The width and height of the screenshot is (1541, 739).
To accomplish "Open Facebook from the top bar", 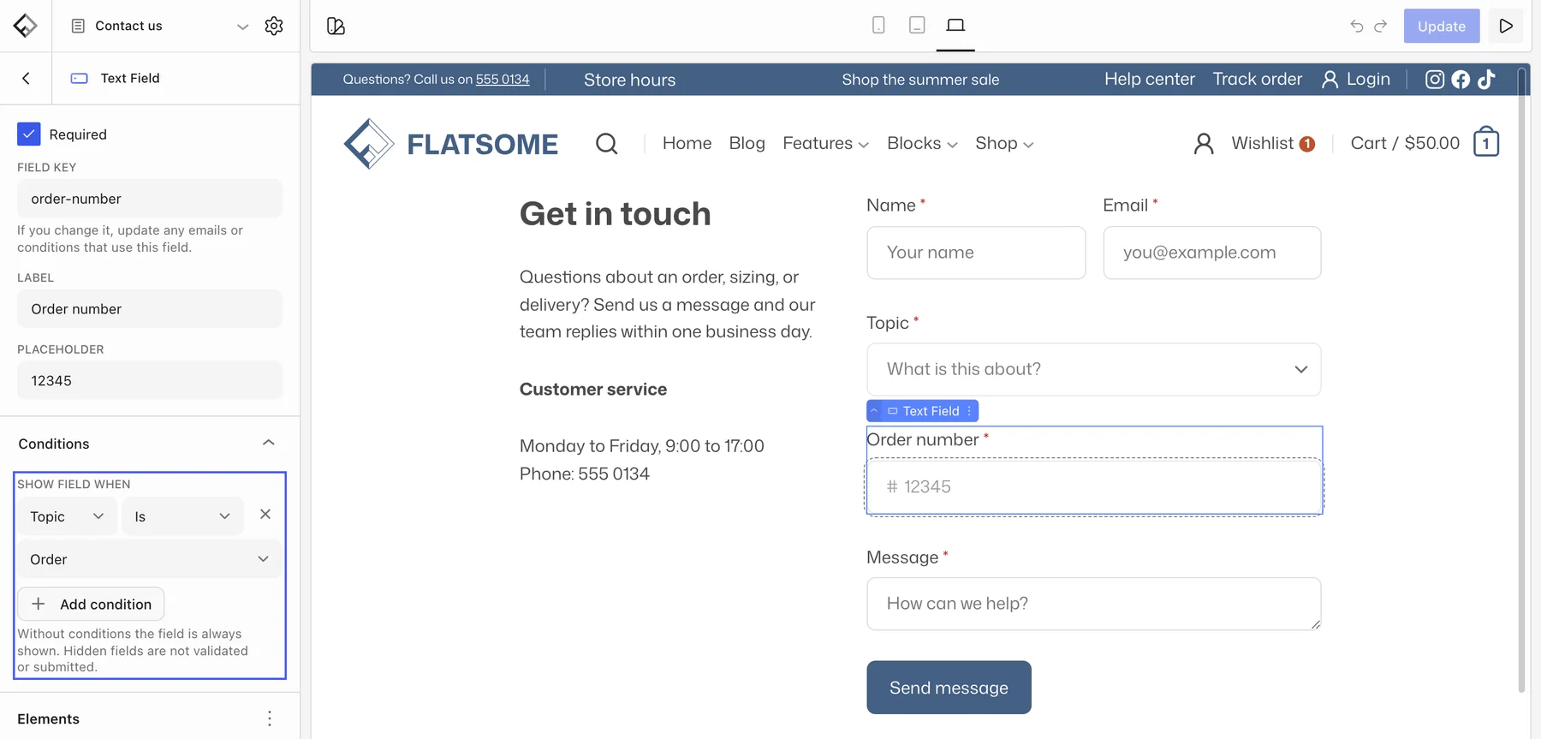I will [1461, 80].
